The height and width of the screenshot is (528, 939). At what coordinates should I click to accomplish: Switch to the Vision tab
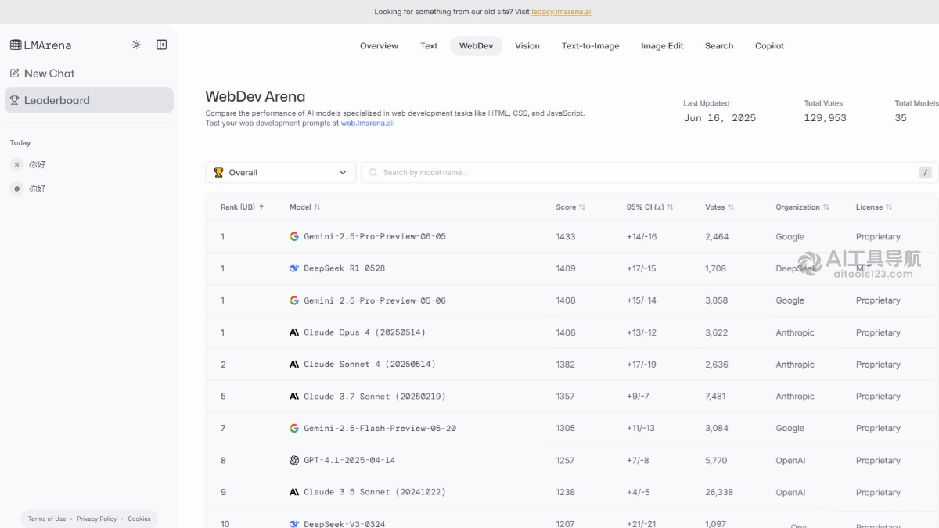(x=527, y=45)
